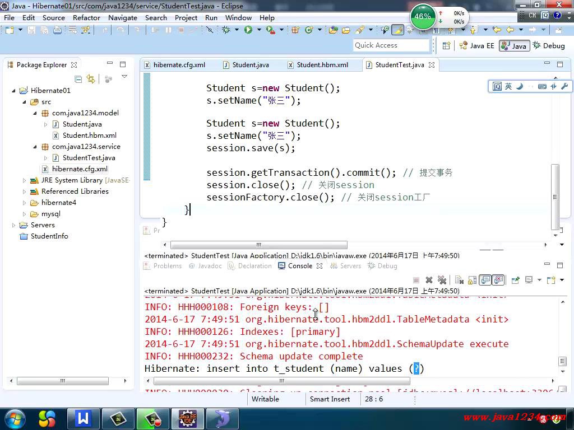Open the Declaration view tab
Viewport: 574px width, 430px height.
tap(250, 266)
